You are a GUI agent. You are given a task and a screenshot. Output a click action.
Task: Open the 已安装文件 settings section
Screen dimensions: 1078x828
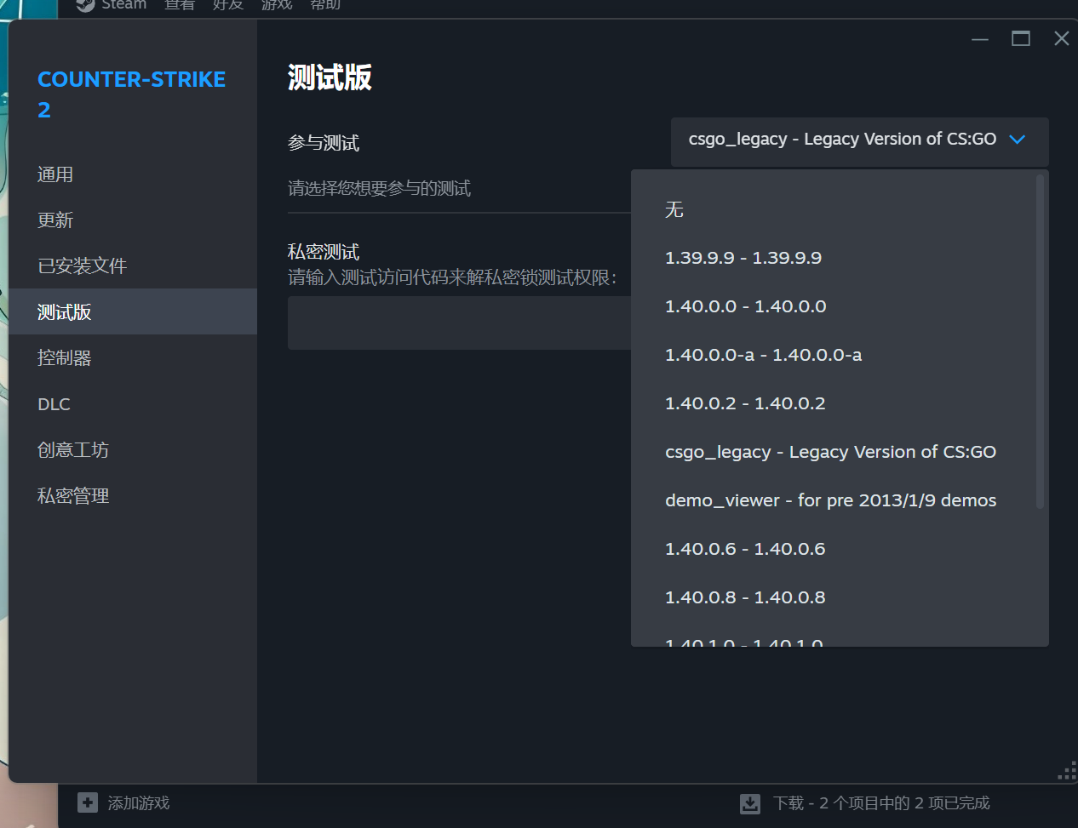[x=132, y=266]
